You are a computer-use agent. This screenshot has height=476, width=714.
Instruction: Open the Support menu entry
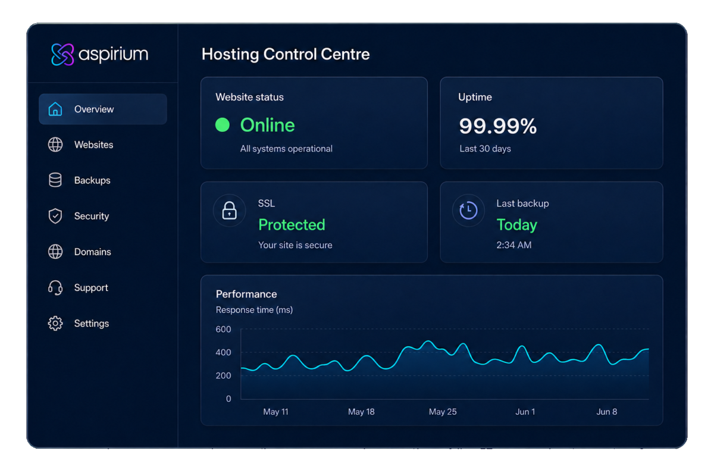click(103, 288)
